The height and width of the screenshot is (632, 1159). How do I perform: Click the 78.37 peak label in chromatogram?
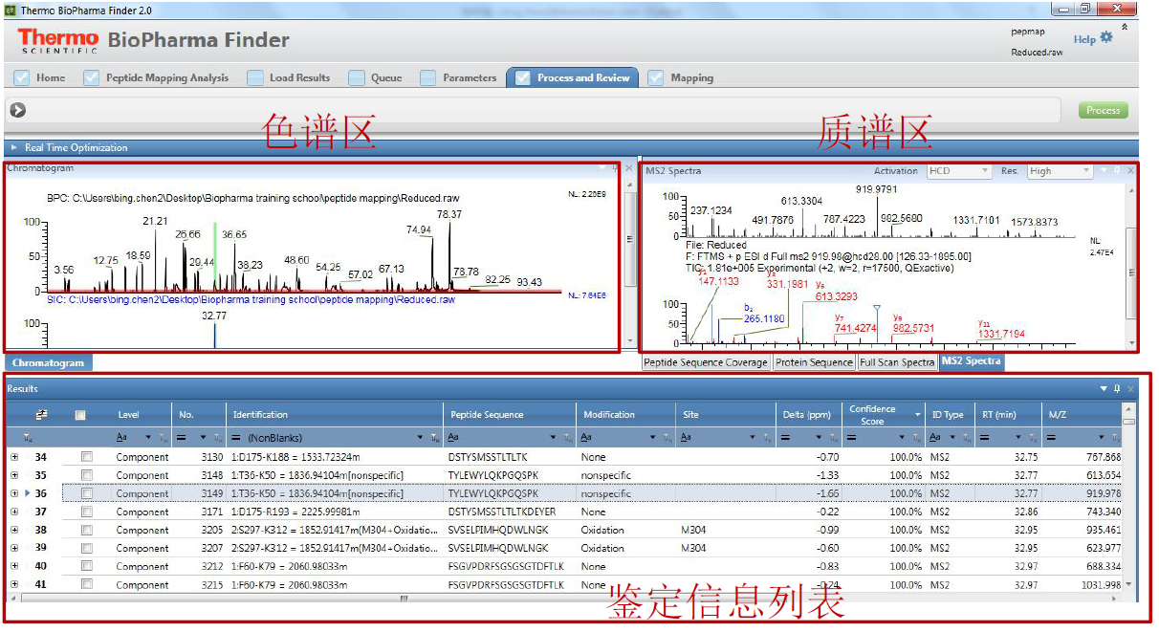point(449,214)
